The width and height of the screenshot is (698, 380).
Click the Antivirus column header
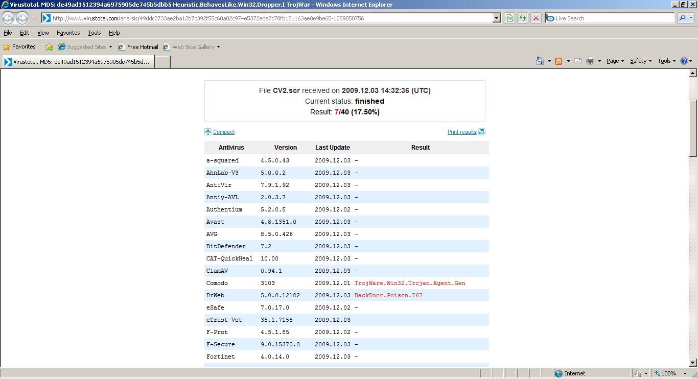(231, 147)
